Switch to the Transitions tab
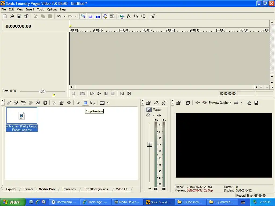Image resolution: width=275 pixels, height=206 pixels. [69, 189]
